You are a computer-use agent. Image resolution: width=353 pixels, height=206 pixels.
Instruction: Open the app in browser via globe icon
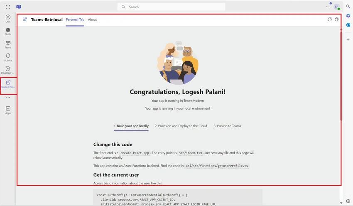(x=336, y=20)
